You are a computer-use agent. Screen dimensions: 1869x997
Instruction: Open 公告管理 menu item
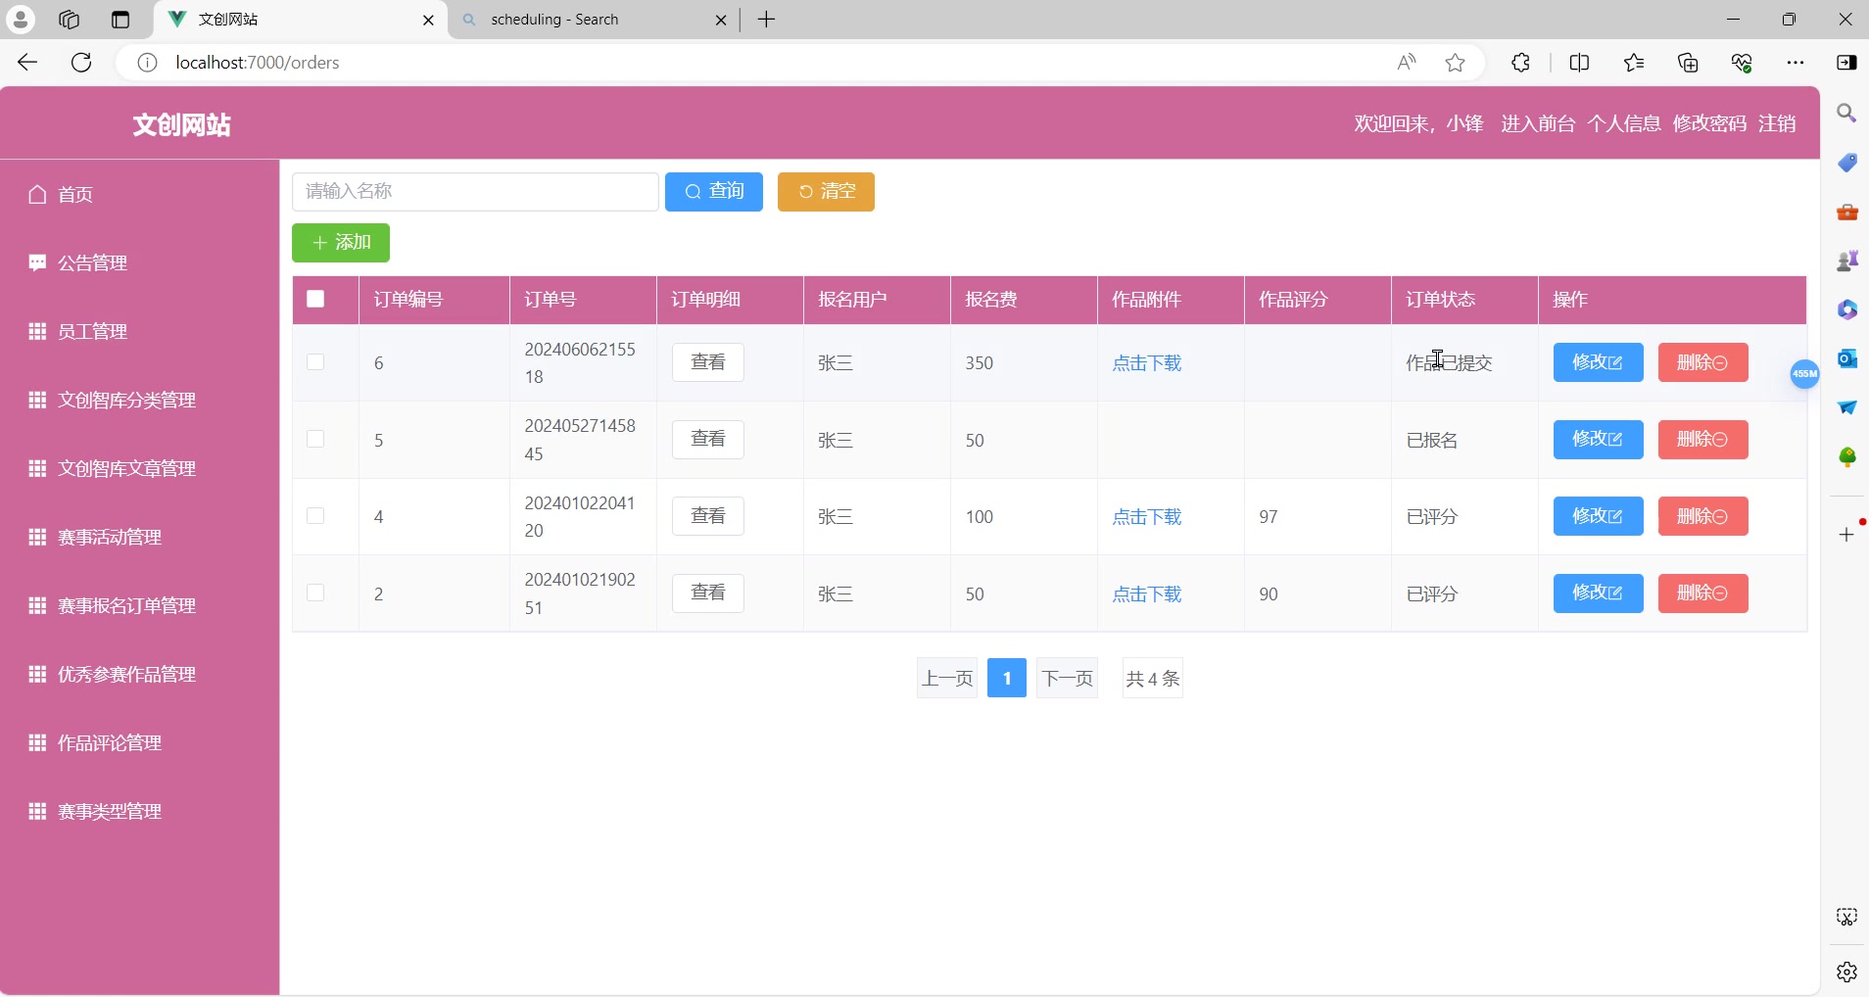click(139, 262)
